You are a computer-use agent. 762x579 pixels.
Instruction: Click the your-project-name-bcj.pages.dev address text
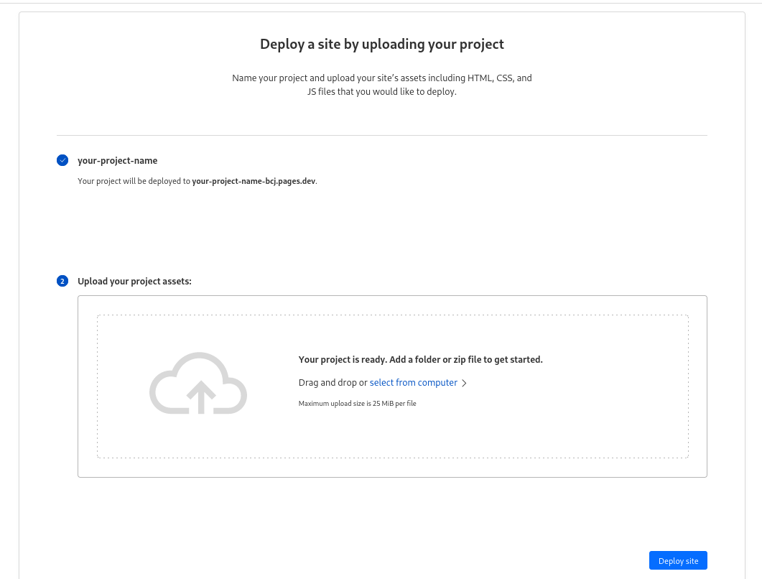pos(254,181)
